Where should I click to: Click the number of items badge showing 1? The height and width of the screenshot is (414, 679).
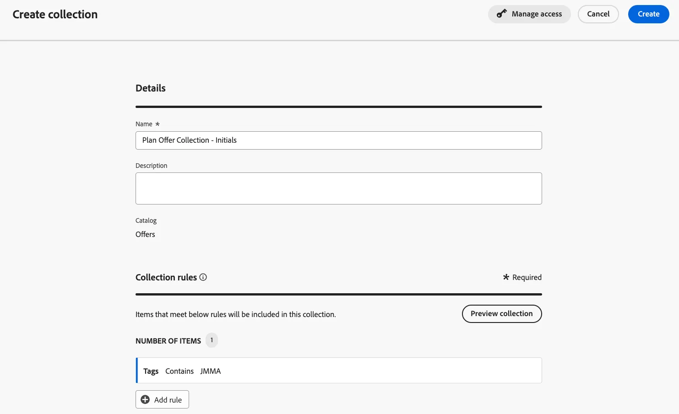(x=212, y=340)
